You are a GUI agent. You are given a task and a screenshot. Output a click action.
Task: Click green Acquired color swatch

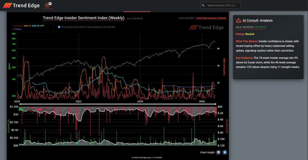[21, 109]
